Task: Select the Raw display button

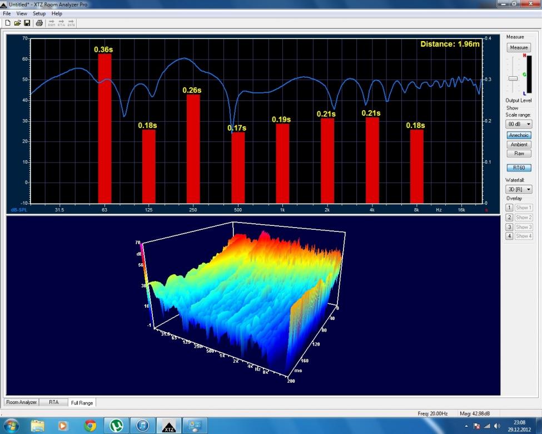Action: tap(519, 154)
